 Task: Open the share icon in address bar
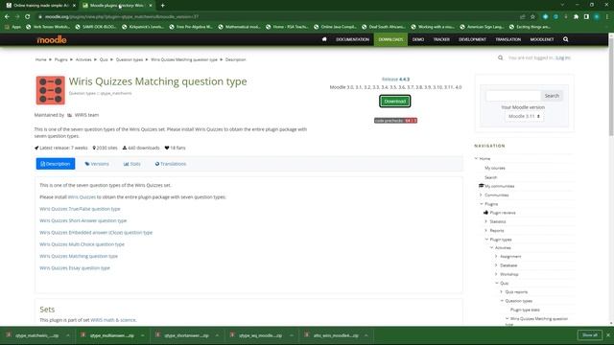[522, 17]
